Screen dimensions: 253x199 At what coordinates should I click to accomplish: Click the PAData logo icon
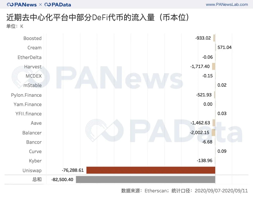tap(48, 5)
